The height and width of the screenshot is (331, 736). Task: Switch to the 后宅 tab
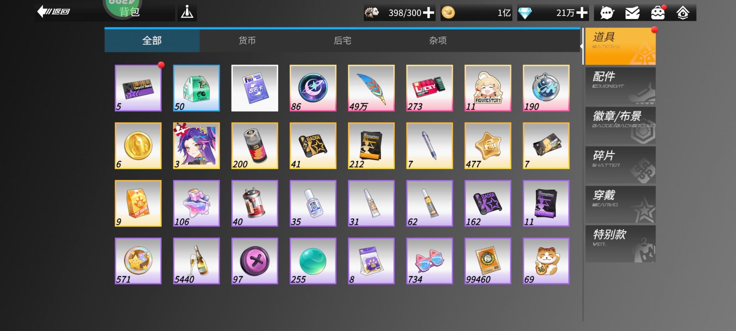click(x=342, y=40)
